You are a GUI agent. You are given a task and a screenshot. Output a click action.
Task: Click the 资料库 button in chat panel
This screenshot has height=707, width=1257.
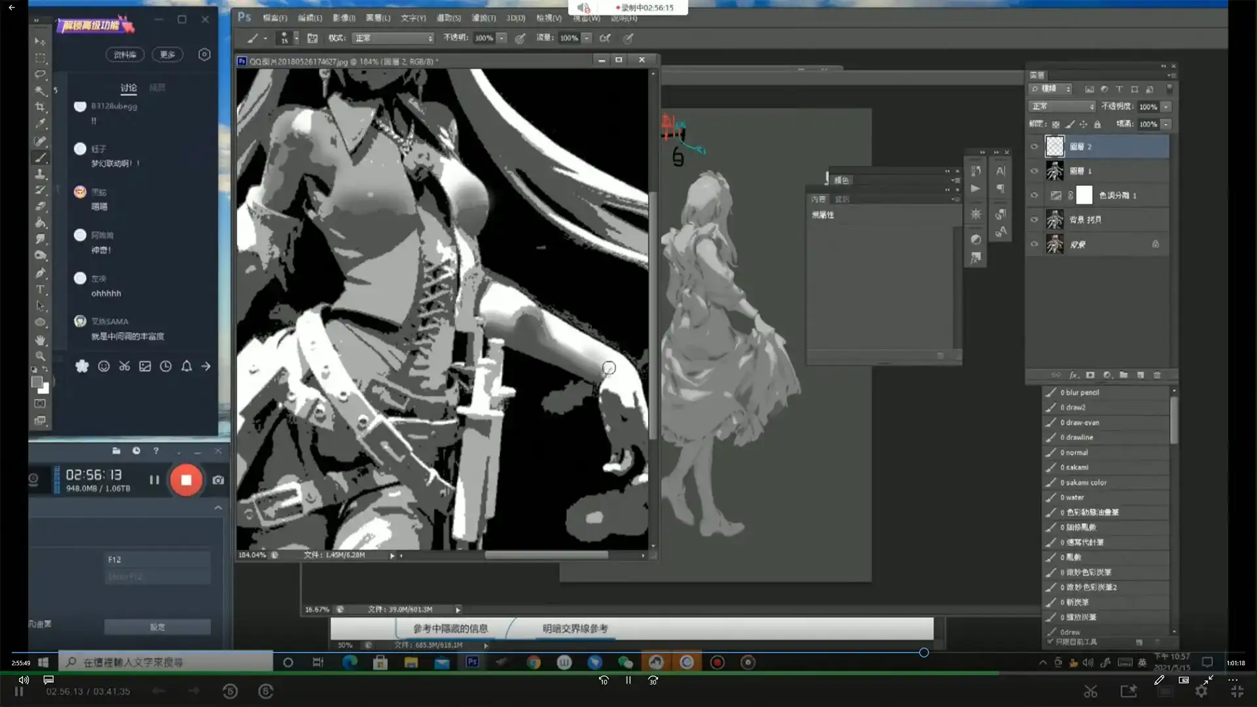click(x=124, y=55)
